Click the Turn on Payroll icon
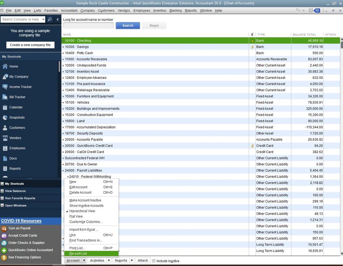The width and height of the screenshot is (343, 266). (x=4, y=228)
